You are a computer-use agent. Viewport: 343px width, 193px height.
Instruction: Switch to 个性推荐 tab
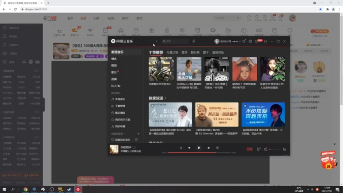pos(156,52)
